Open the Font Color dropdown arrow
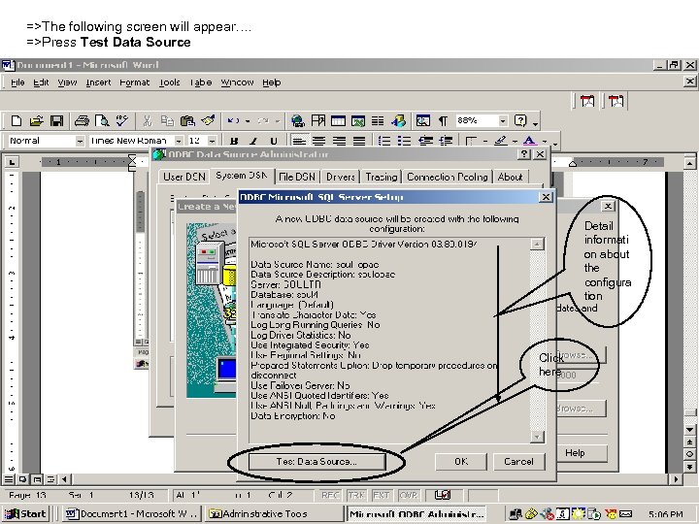This screenshot has width=699, height=524. [545, 142]
